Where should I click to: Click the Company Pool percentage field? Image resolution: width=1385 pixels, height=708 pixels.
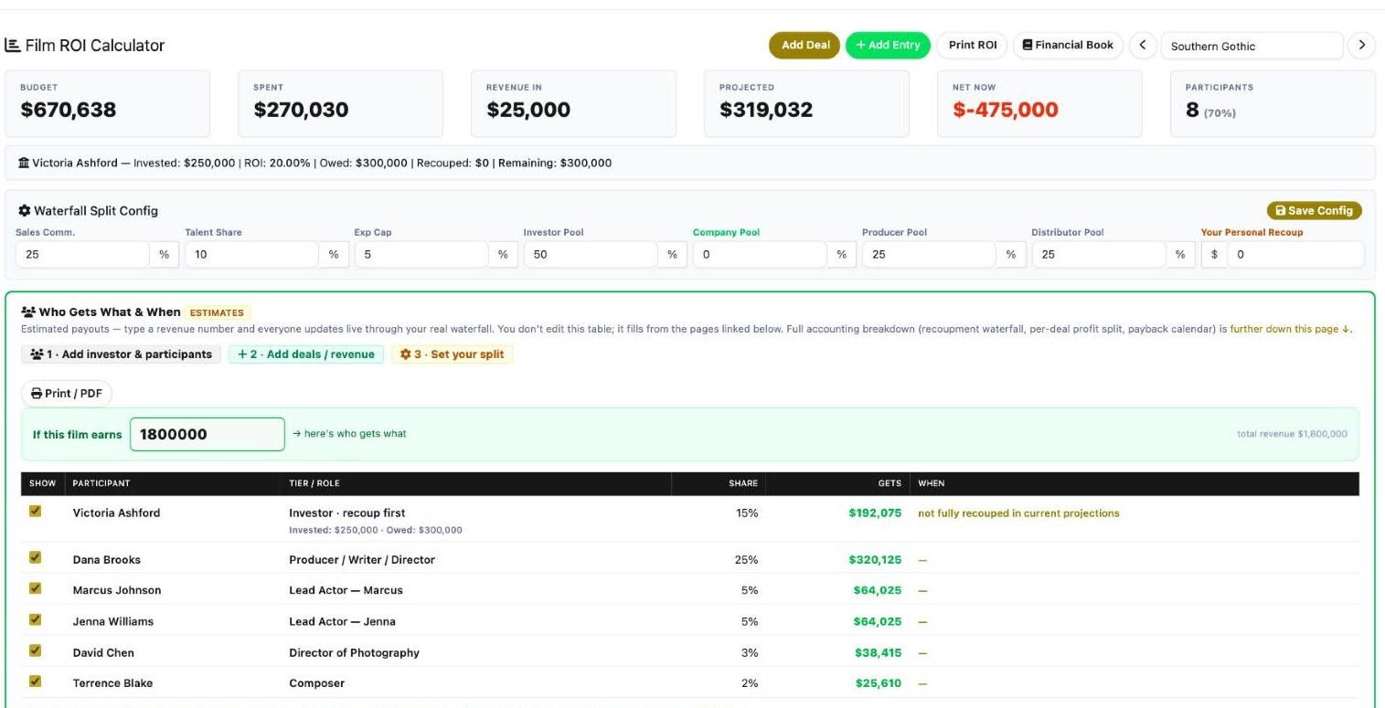[759, 255]
